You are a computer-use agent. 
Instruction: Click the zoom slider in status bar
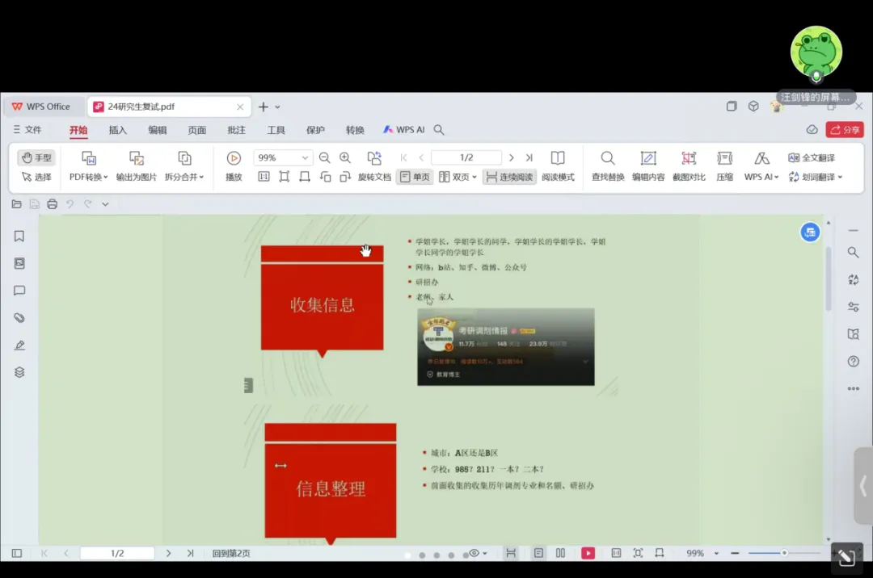(x=783, y=554)
